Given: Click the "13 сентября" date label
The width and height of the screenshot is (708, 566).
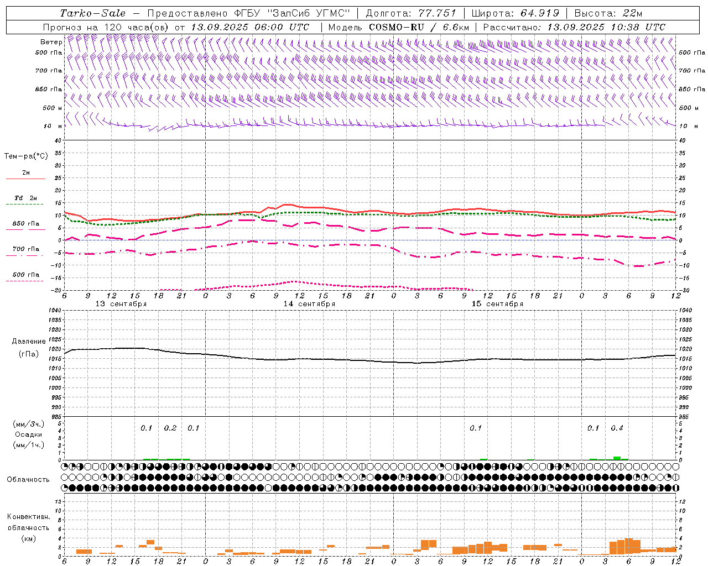Looking at the screenshot, I should (x=121, y=304).
